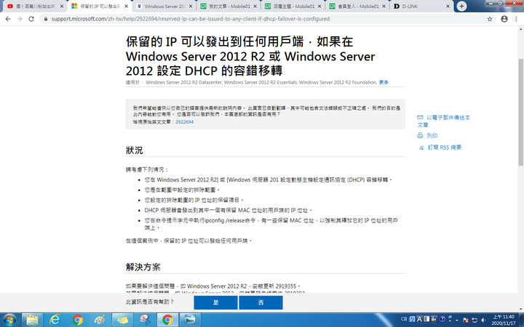Open the picture viewer taskbar icon

point(190,320)
